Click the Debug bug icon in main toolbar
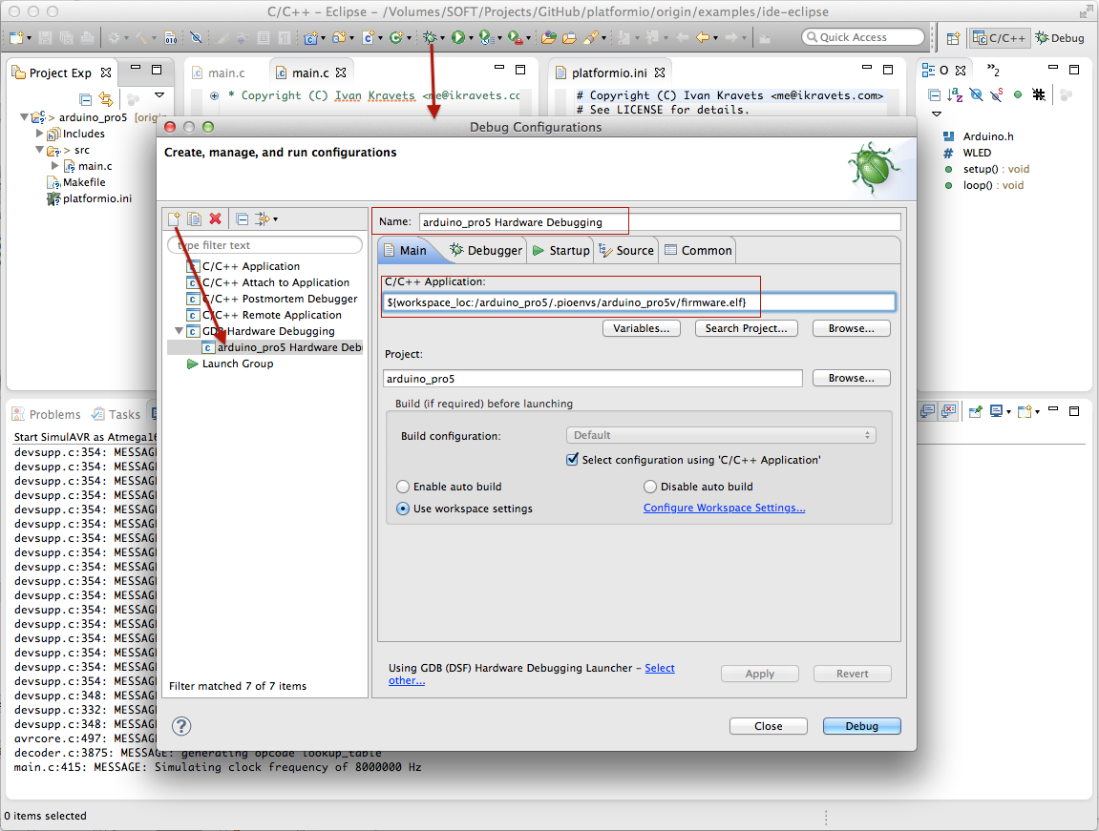Screen dimensions: 1099x831 point(430,37)
